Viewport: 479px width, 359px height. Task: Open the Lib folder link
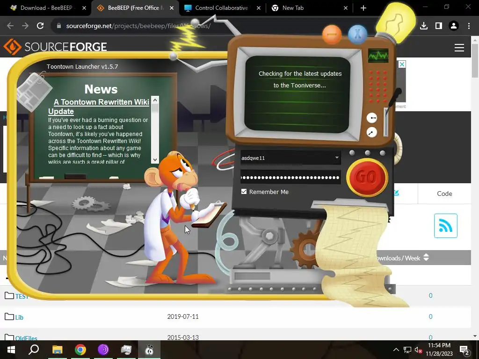point(19,317)
